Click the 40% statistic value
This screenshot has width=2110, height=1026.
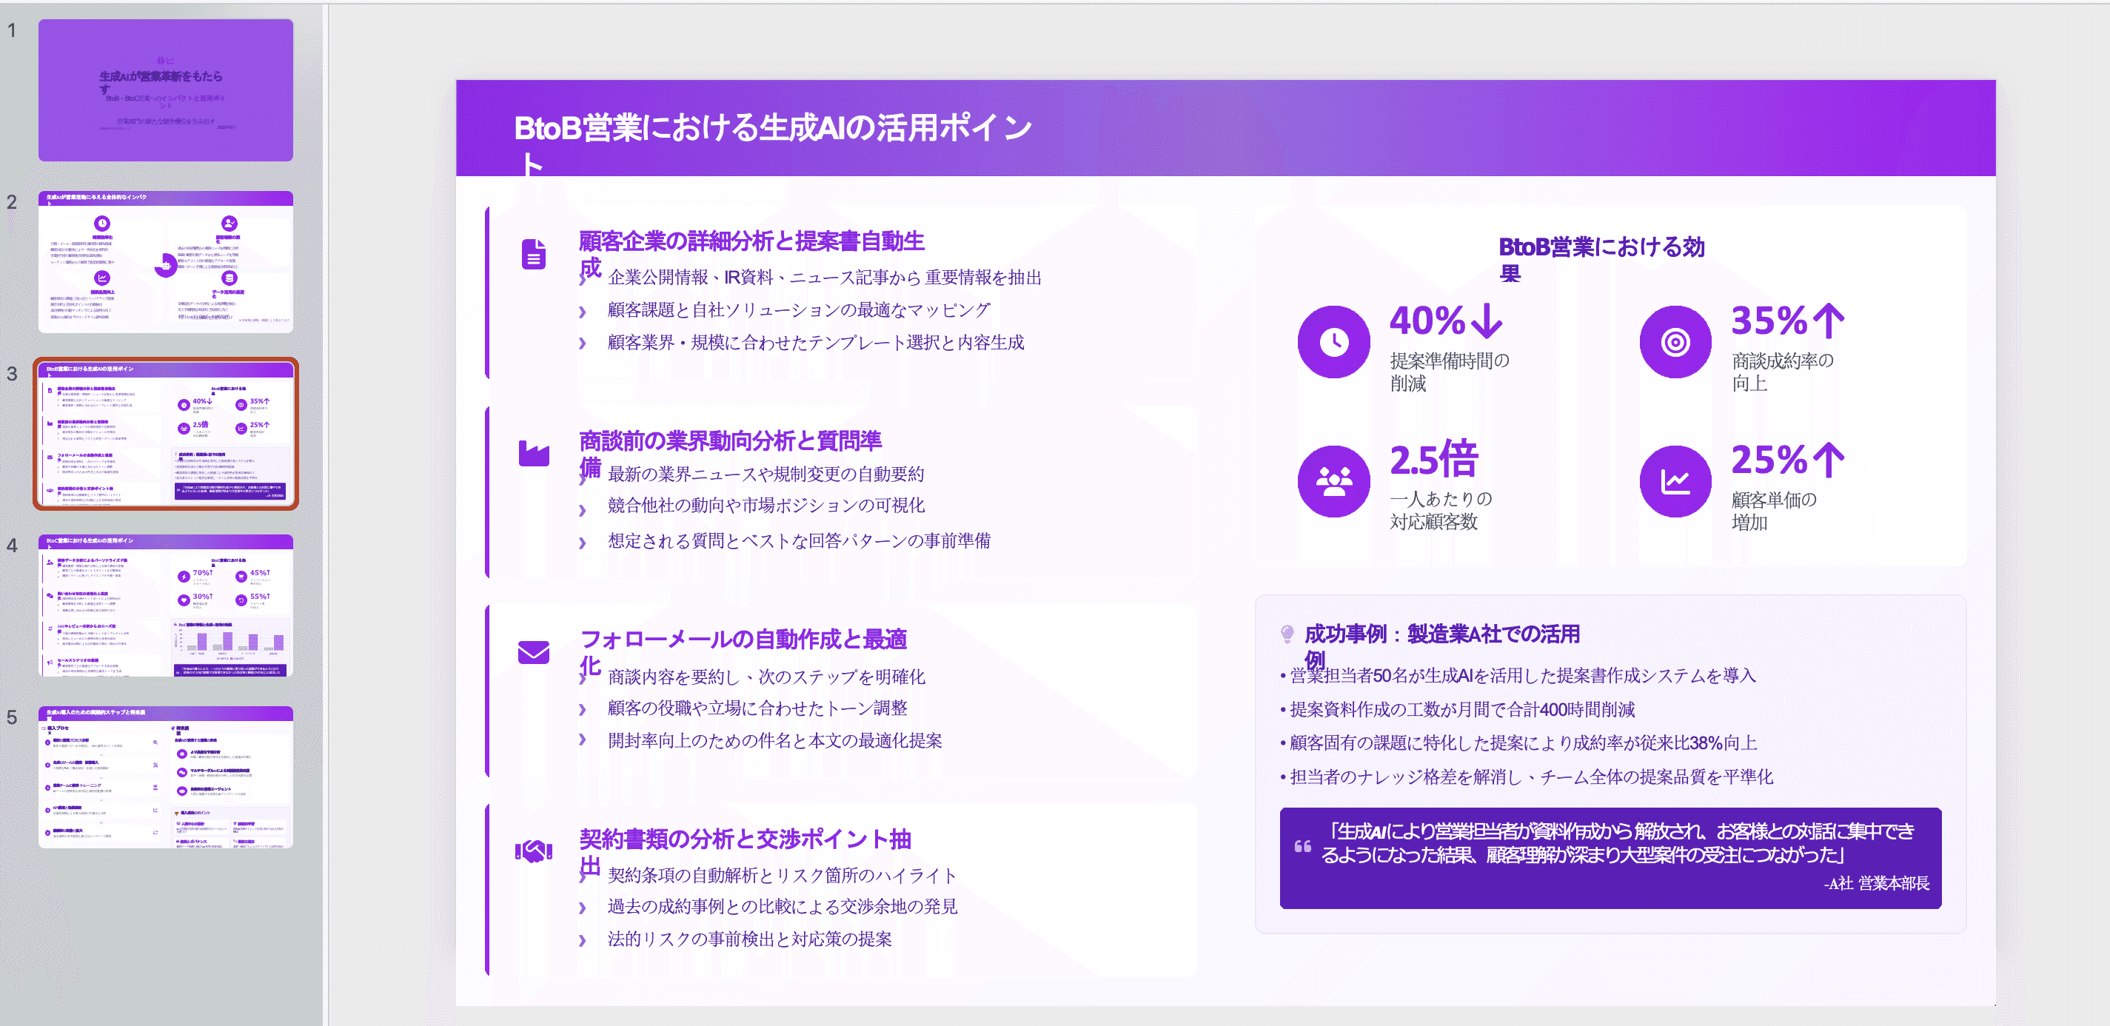tap(1427, 321)
